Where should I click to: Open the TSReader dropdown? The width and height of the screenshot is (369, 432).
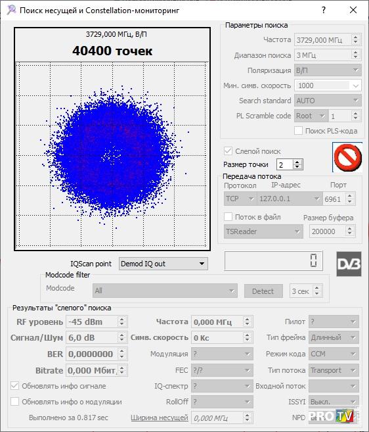click(x=263, y=231)
